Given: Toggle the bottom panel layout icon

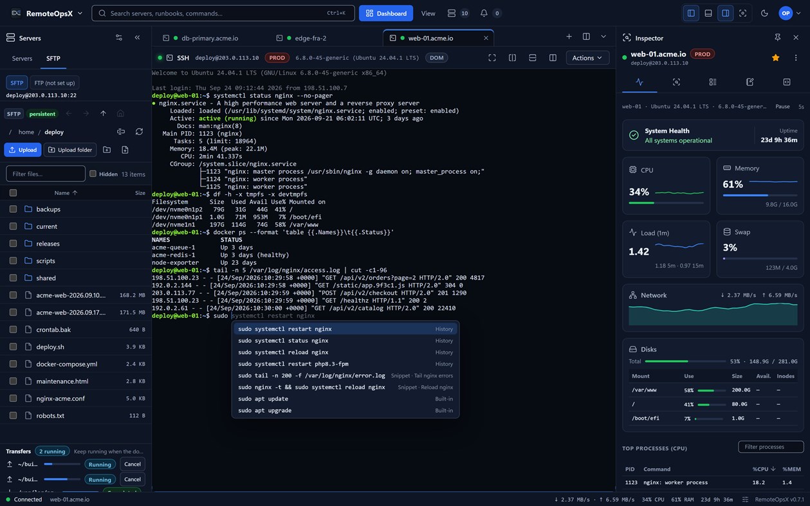Looking at the screenshot, I should (708, 13).
